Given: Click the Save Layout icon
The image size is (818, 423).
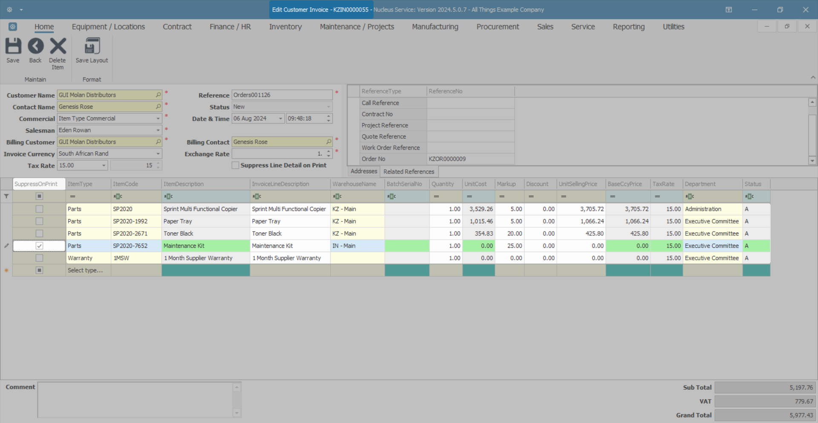Looking at the screenshot, I should [92, 46].
